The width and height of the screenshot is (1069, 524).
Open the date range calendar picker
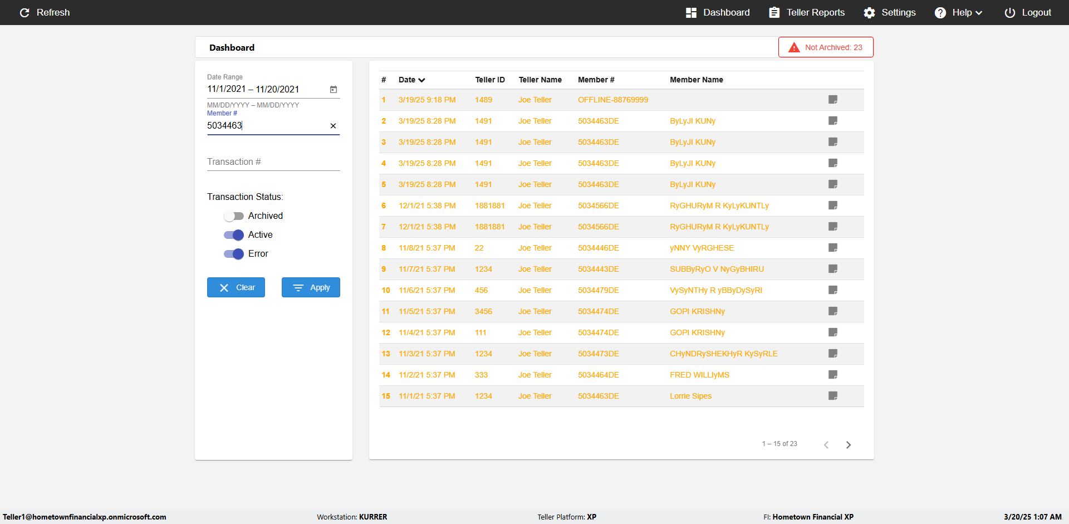(334, 89)
